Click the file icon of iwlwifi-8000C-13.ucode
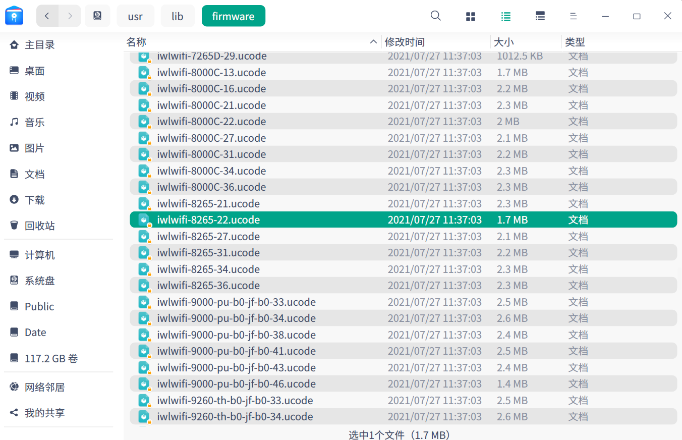The width and height of the screenshot is (682, 440). [145, 73]
